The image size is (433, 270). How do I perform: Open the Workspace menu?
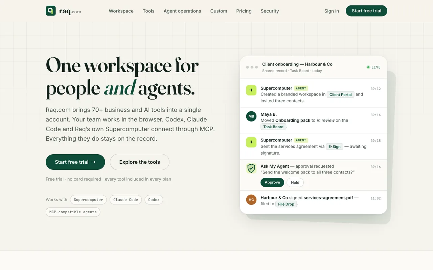[121, 11]
